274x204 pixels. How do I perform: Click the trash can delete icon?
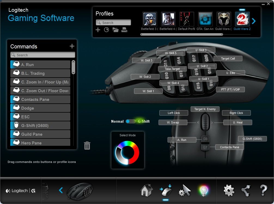(x=87, y=145)
